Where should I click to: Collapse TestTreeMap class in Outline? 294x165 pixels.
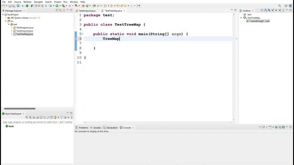pos(241,18)
